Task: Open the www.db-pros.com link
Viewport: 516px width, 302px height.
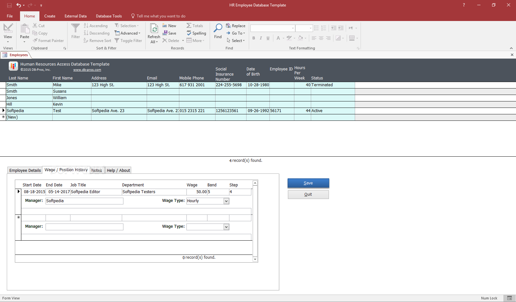Action: click(87, 70)
